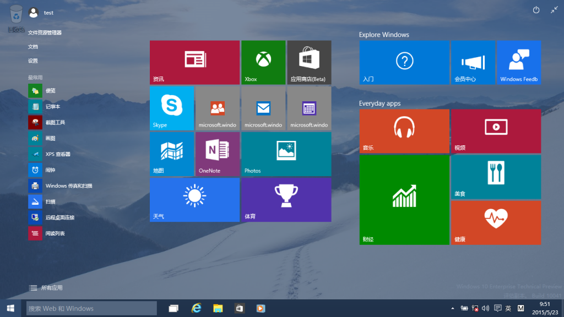This screenshot has height=317, width=564.
Task: Open the OneNote tile
Action: (218, 154)
